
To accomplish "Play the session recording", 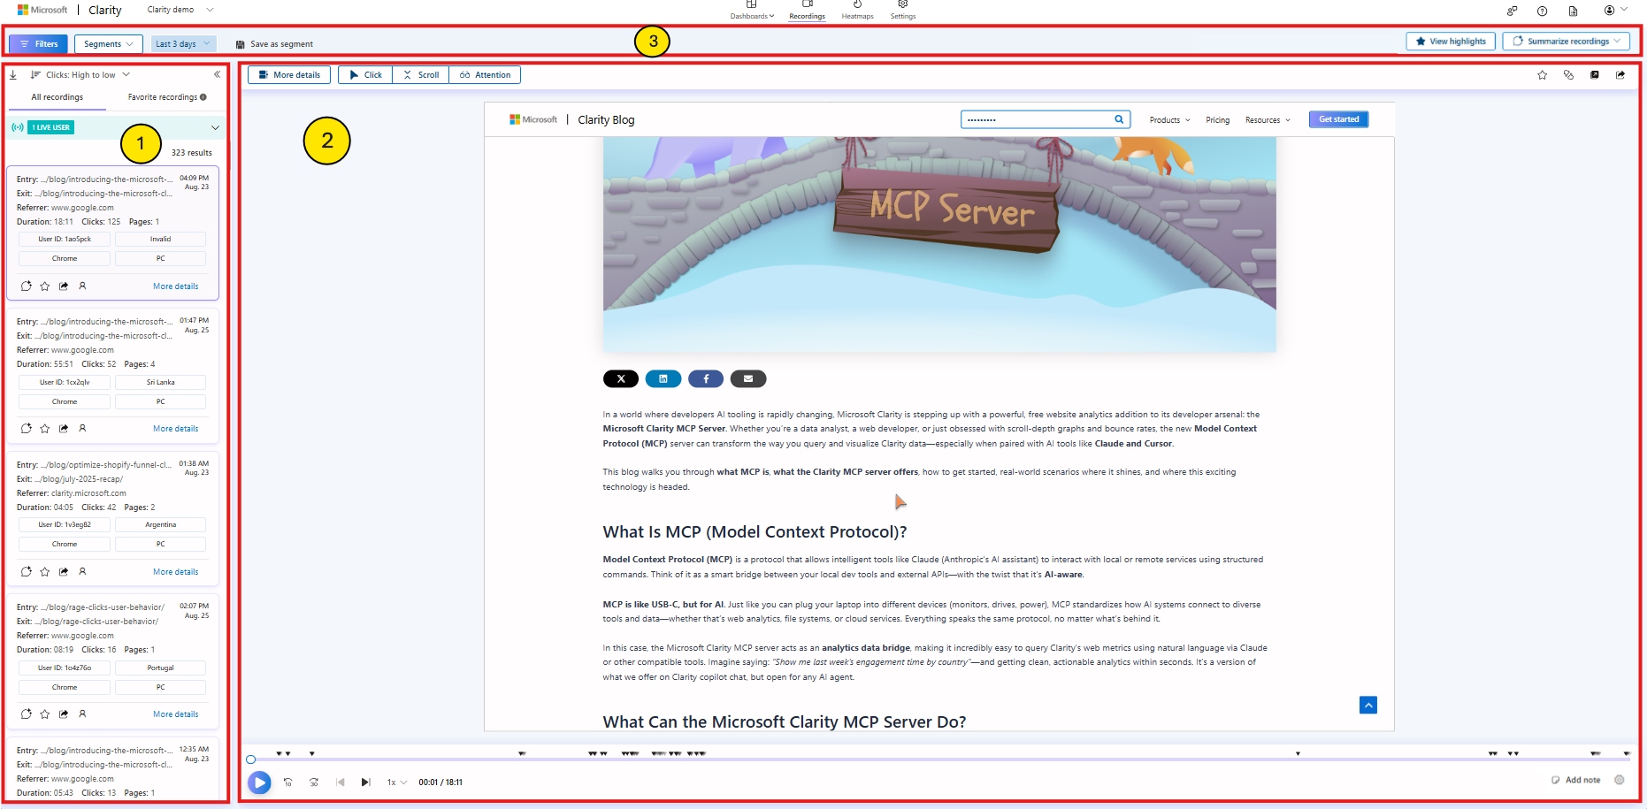I will (x=259, y=782).
